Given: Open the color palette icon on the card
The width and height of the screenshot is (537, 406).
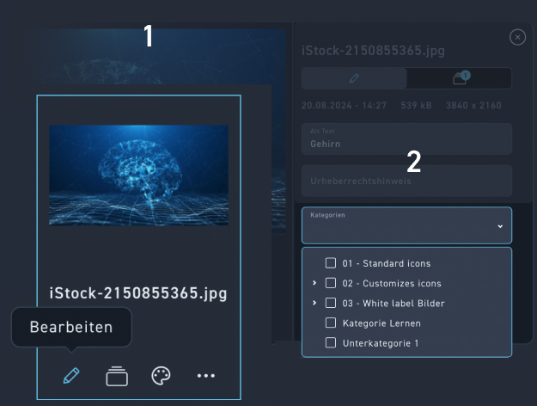Looking at the screenshot, I should pos(162,376).
